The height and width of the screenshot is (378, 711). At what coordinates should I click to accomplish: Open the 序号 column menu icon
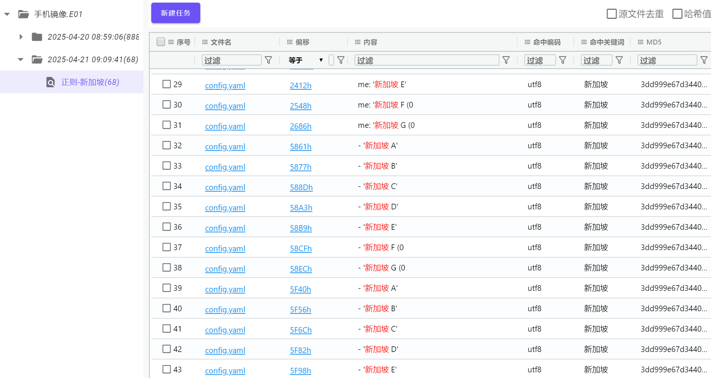[171, 42]
